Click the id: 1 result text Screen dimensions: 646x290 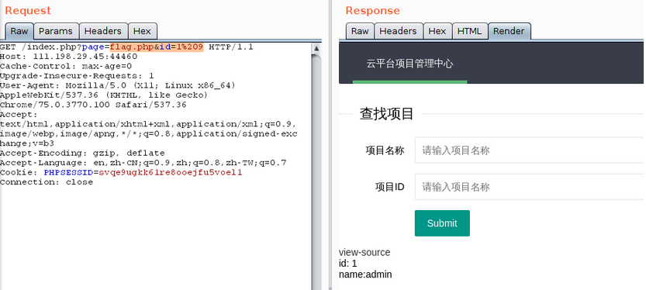click(348, 264)
